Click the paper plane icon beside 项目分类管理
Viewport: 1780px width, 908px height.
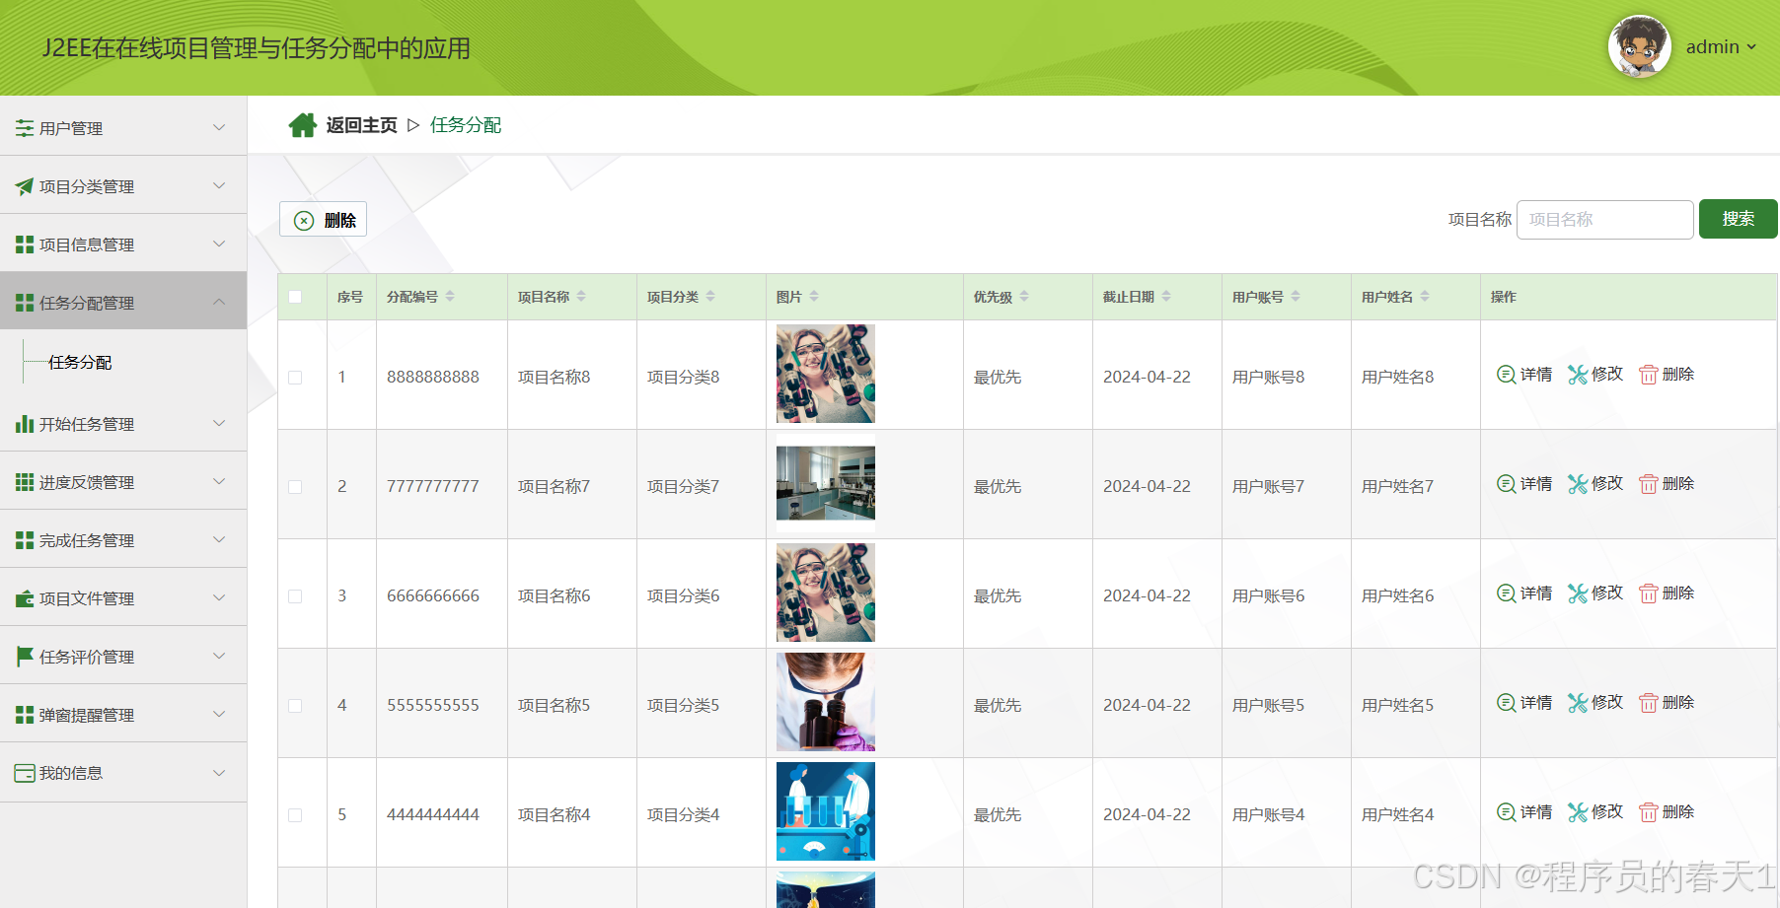tap(25, 186)
